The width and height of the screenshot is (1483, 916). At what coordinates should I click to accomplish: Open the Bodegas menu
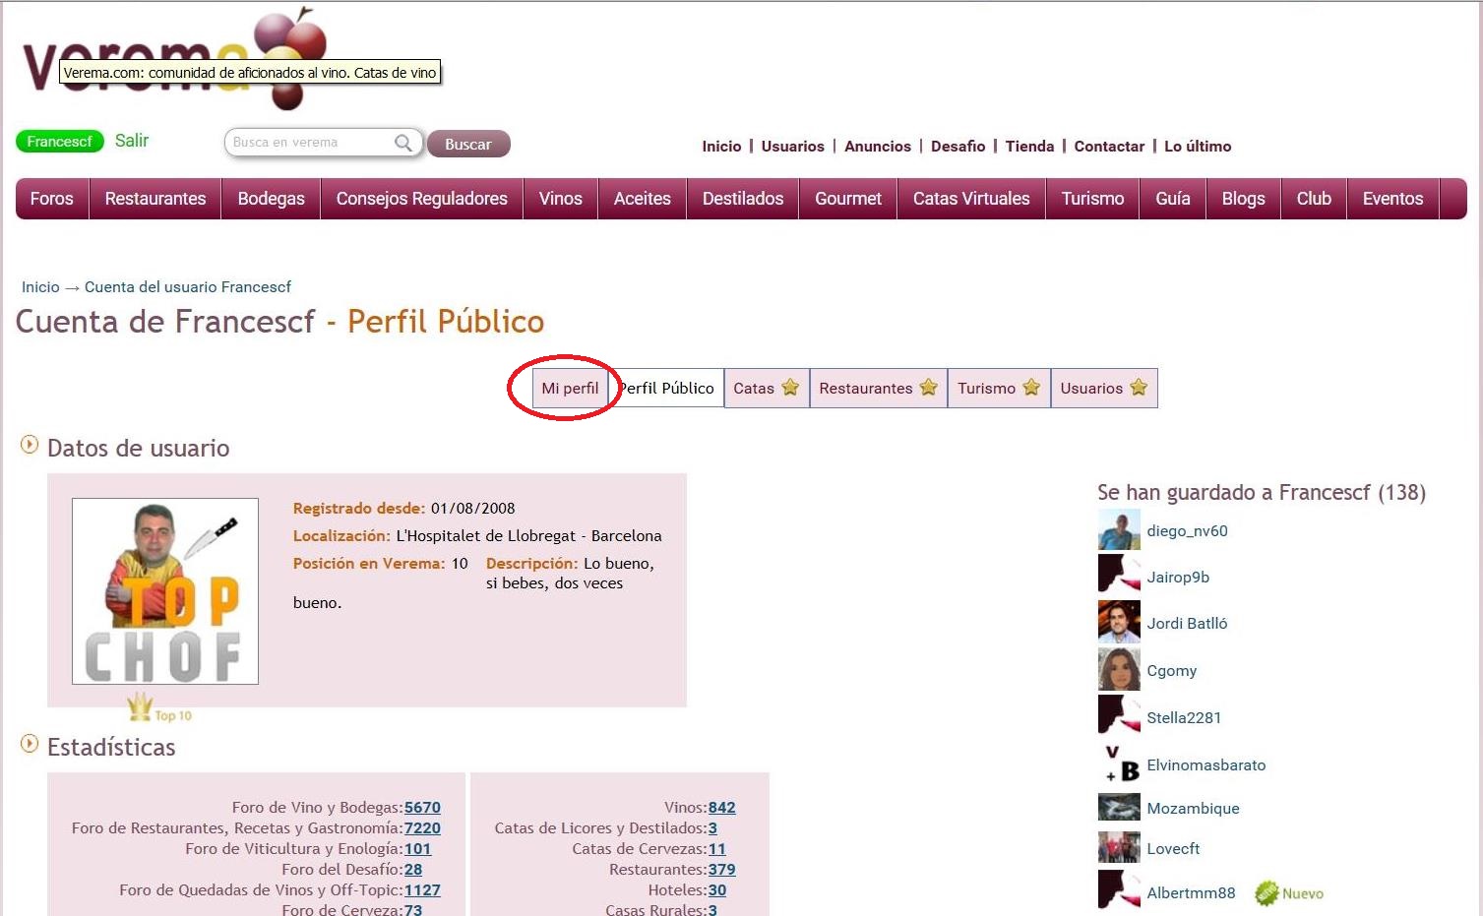pos(272,199)
